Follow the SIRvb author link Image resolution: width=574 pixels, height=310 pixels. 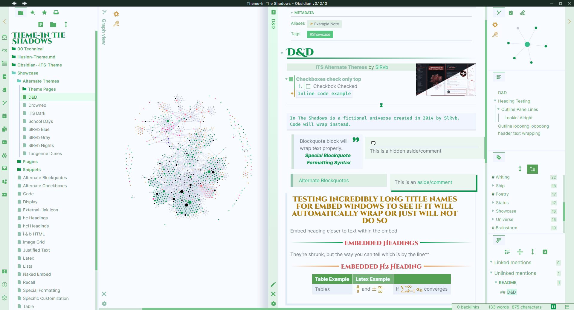(381, 67)
